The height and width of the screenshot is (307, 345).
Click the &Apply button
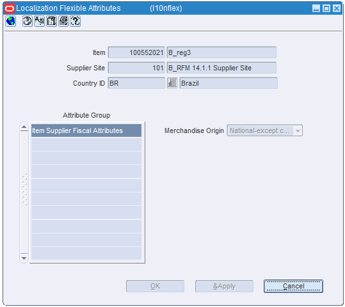tap(224, 286)
